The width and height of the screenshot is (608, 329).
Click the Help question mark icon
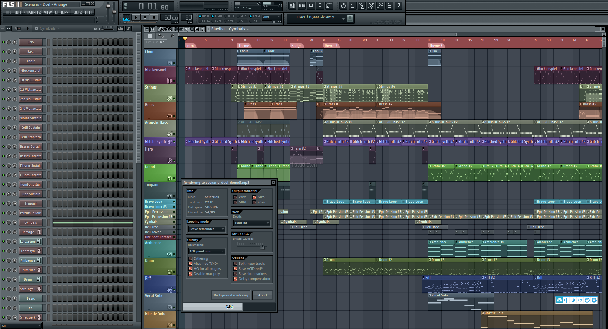tap(399, 6)
